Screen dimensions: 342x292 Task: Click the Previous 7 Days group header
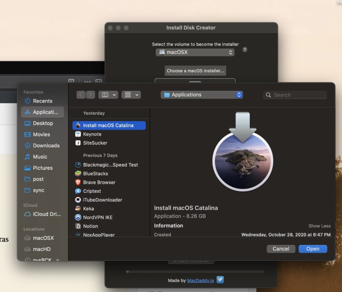click(100, 155)
